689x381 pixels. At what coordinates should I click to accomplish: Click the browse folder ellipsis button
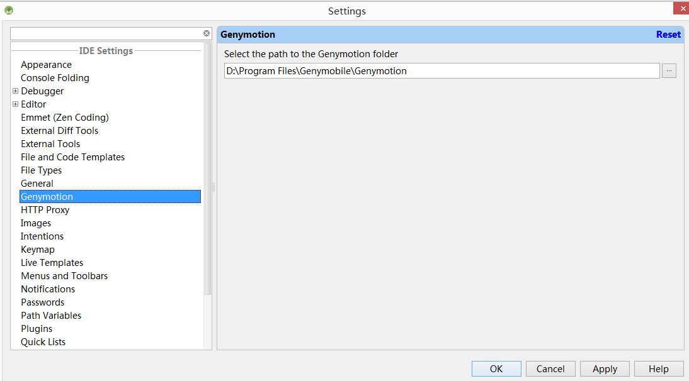pos(669,71)
